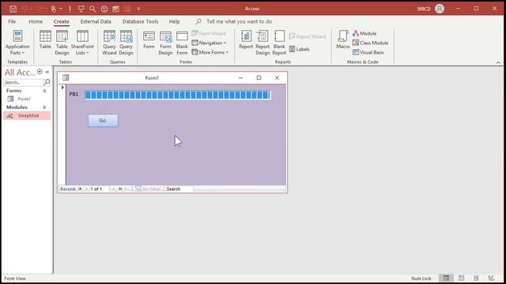Image resolution: width=506 pixels, height=284 pixels.
Task: Expand SharePoint Lists dropdown
Action: [82, 43]
